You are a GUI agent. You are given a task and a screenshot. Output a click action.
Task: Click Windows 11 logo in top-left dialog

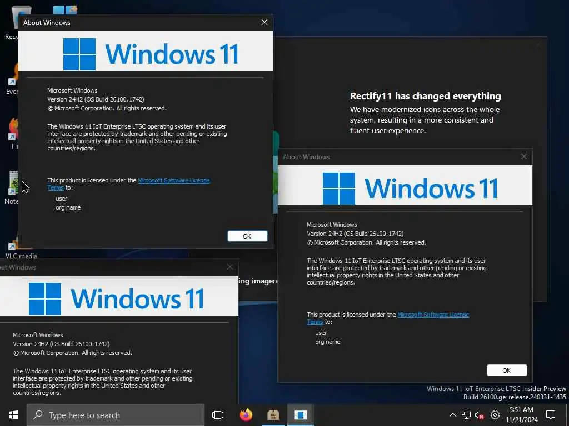(151, 54)
